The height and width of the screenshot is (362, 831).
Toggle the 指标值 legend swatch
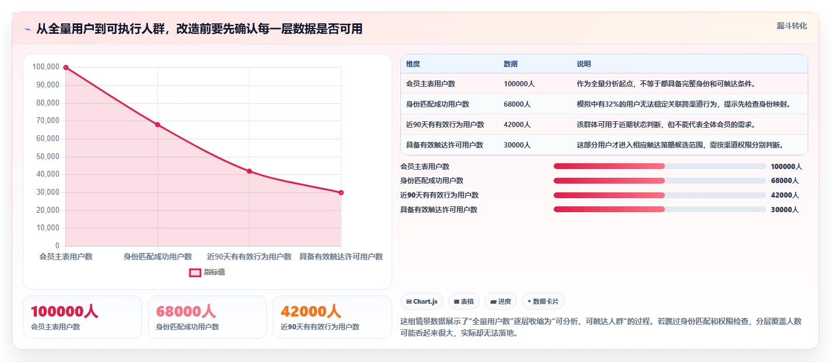pyautogui.click(x=195, y=272)
